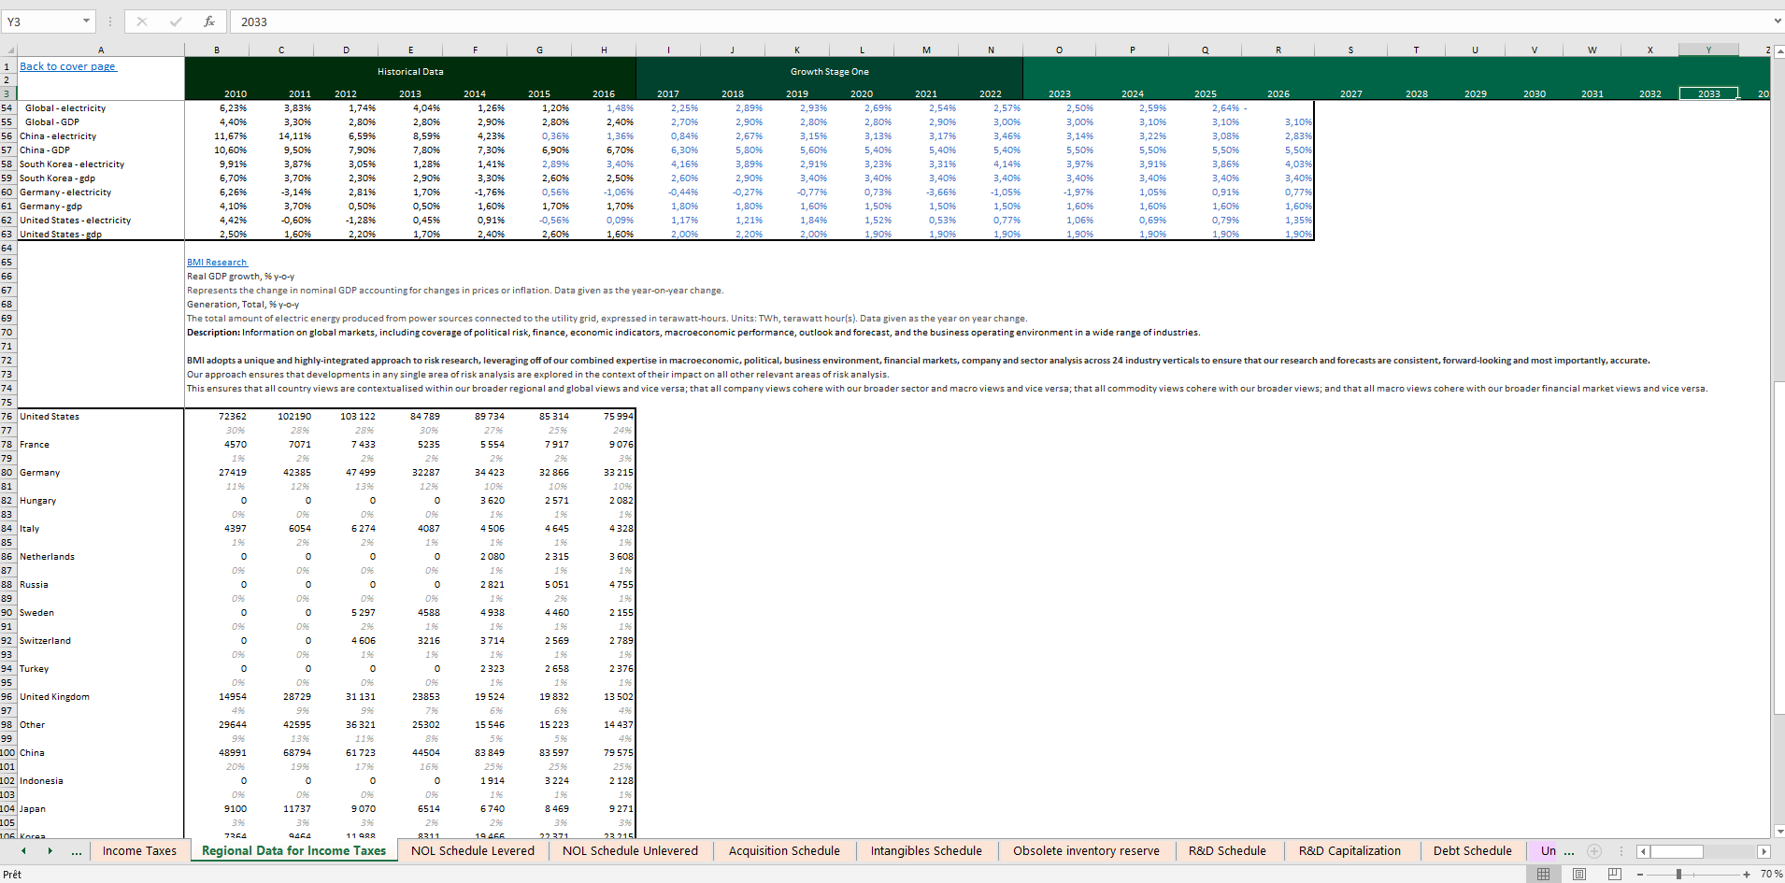The height and width of the screenshot is (883, 1785).
Task: Open the R&D Capitalization tab
Action: click(x=1349, y=851)
